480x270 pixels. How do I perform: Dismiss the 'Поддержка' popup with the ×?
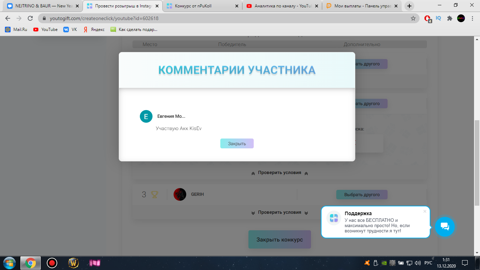click(425, 211)
